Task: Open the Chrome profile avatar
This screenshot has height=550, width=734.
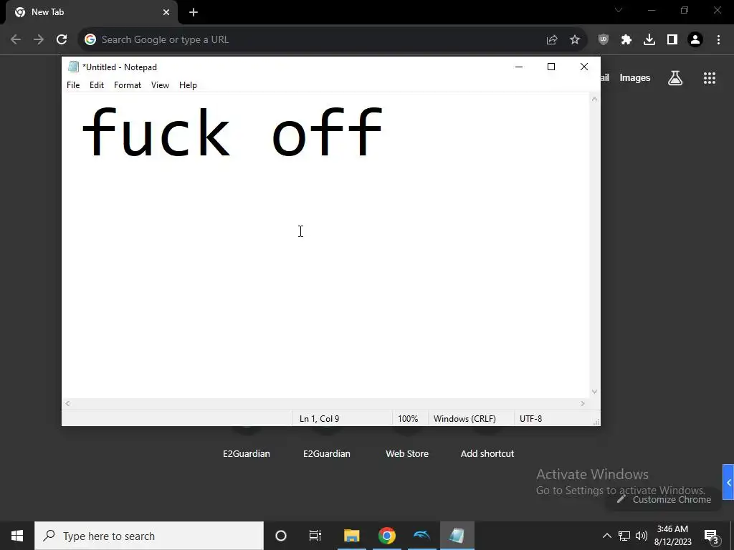Action: point(695,40)
